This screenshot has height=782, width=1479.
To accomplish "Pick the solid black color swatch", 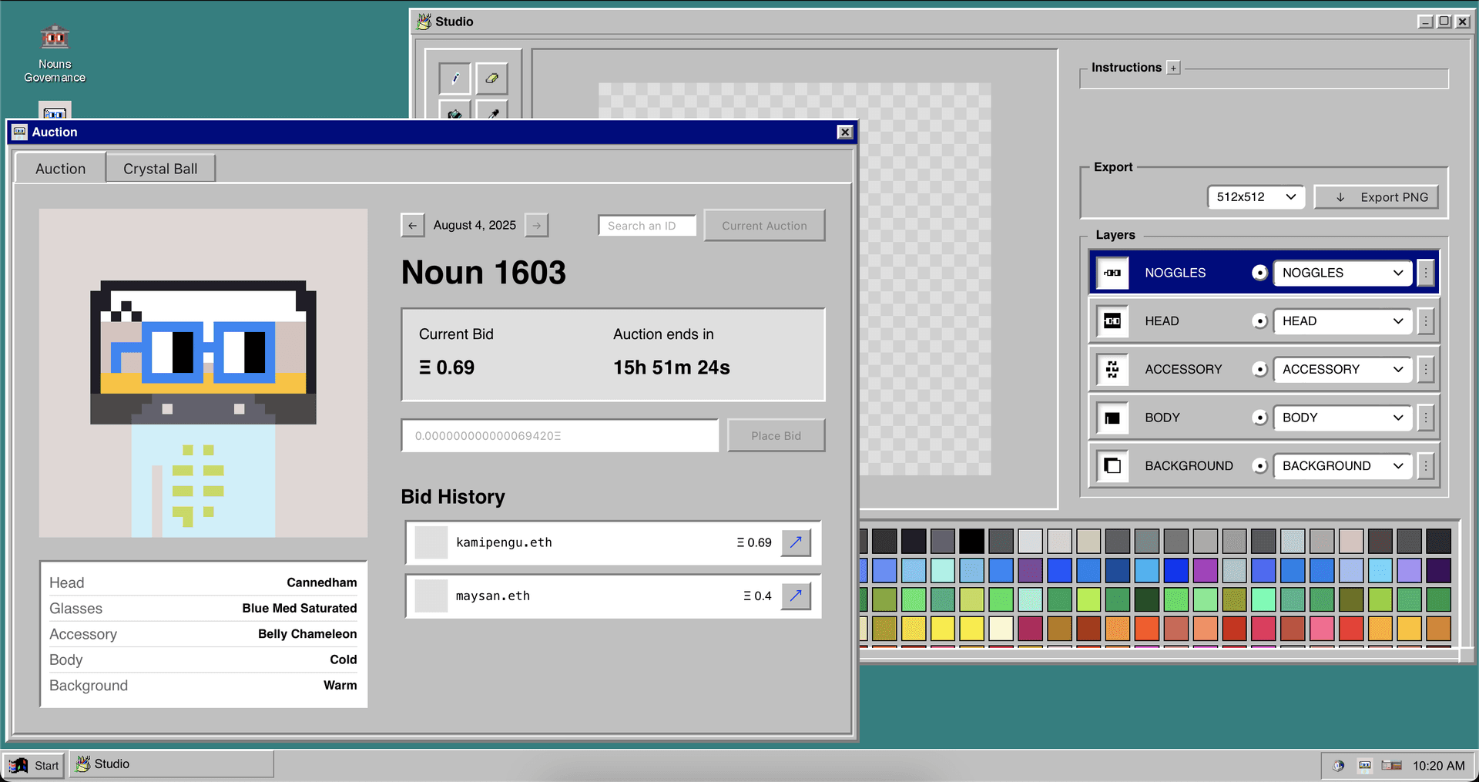I will coord(971,541).
